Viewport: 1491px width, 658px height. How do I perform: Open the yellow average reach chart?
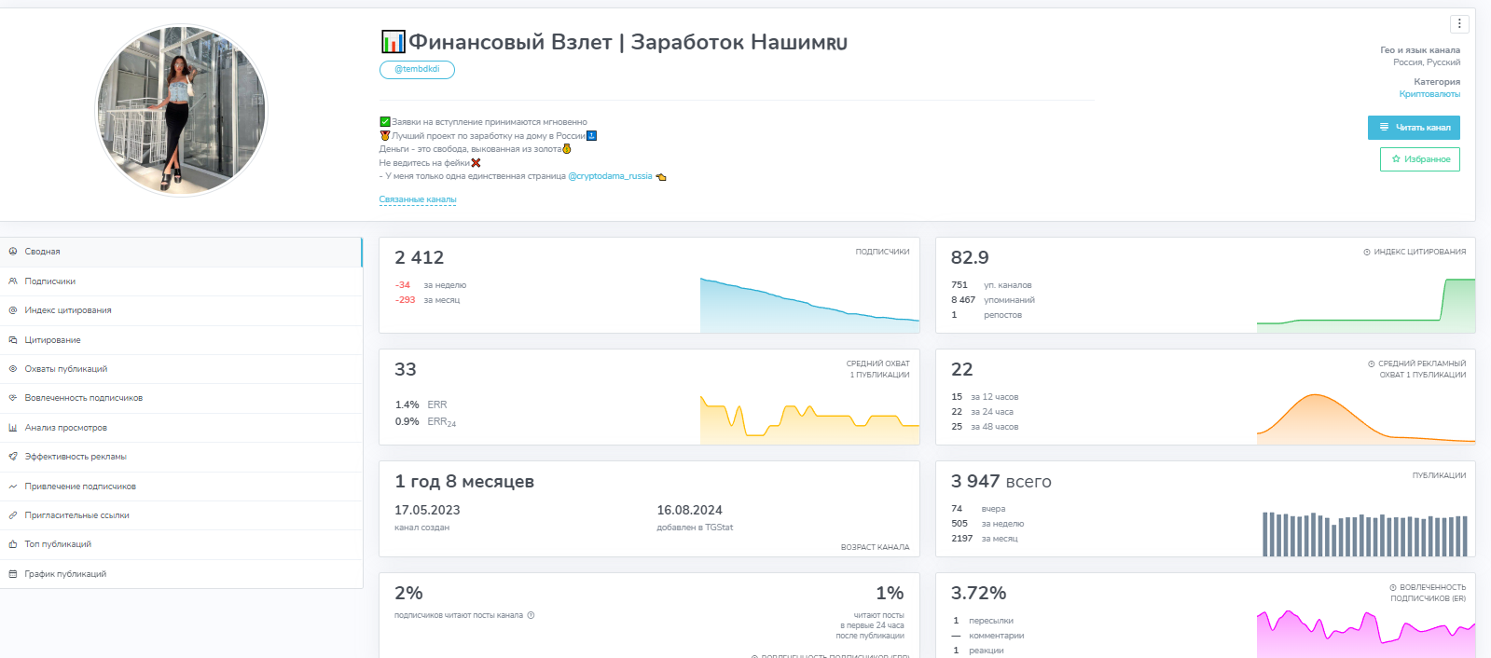[x=809, y=420]
